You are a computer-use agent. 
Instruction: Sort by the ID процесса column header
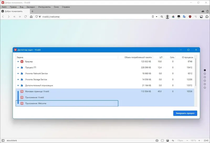(185, 57)
